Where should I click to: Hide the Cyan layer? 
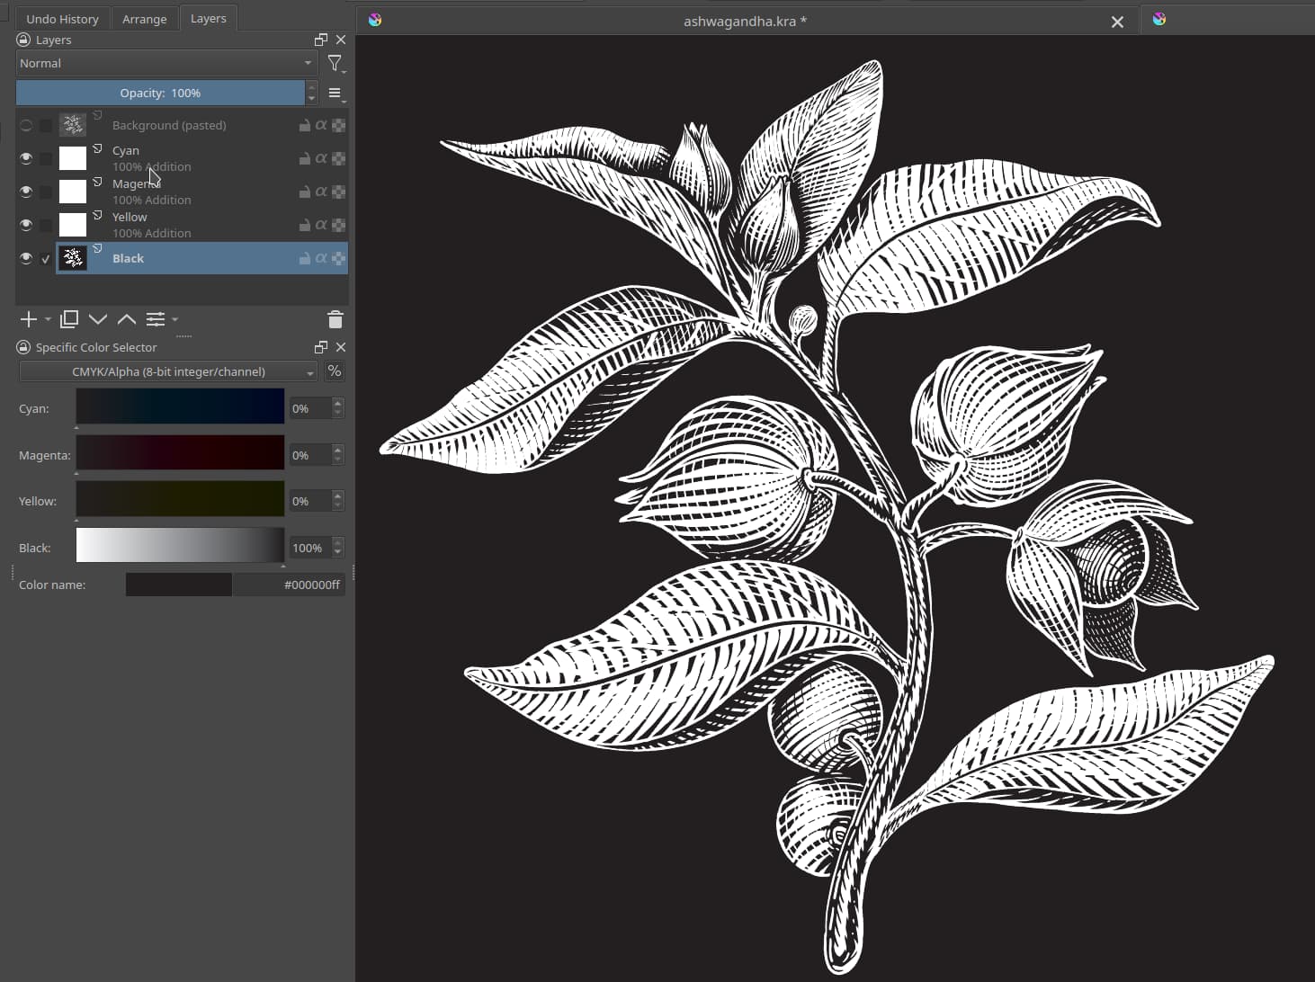[26, 158]
